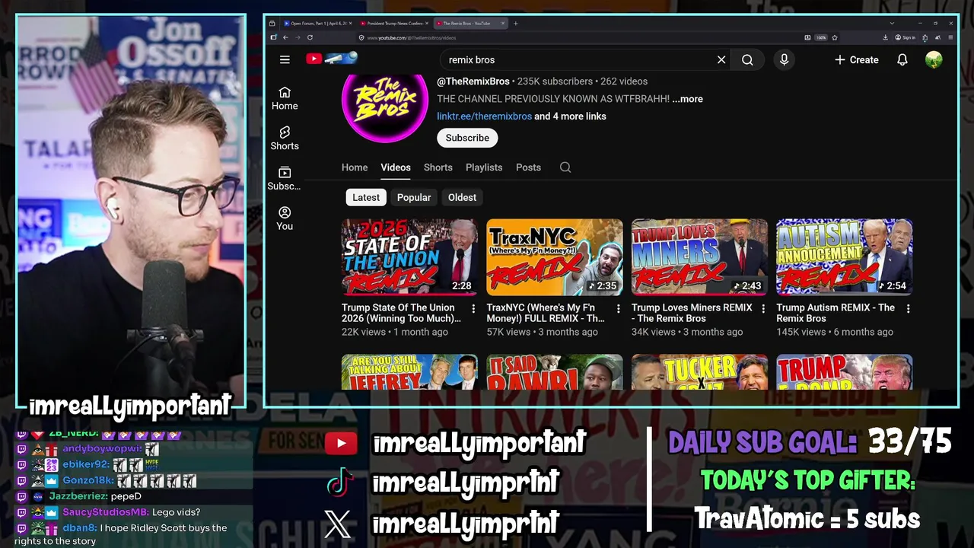Play the TraxNYC REMIX thumbnail

pyautogui.click(x=555, y=257)
